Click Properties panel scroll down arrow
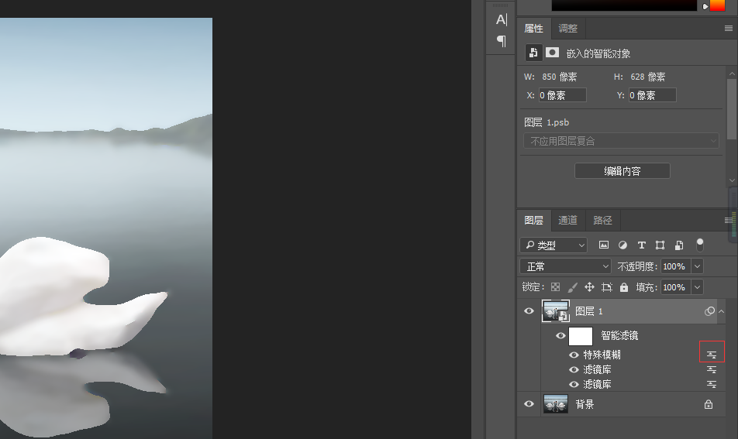This screenshot has height=439, width=738. click(x=732, y=180)
